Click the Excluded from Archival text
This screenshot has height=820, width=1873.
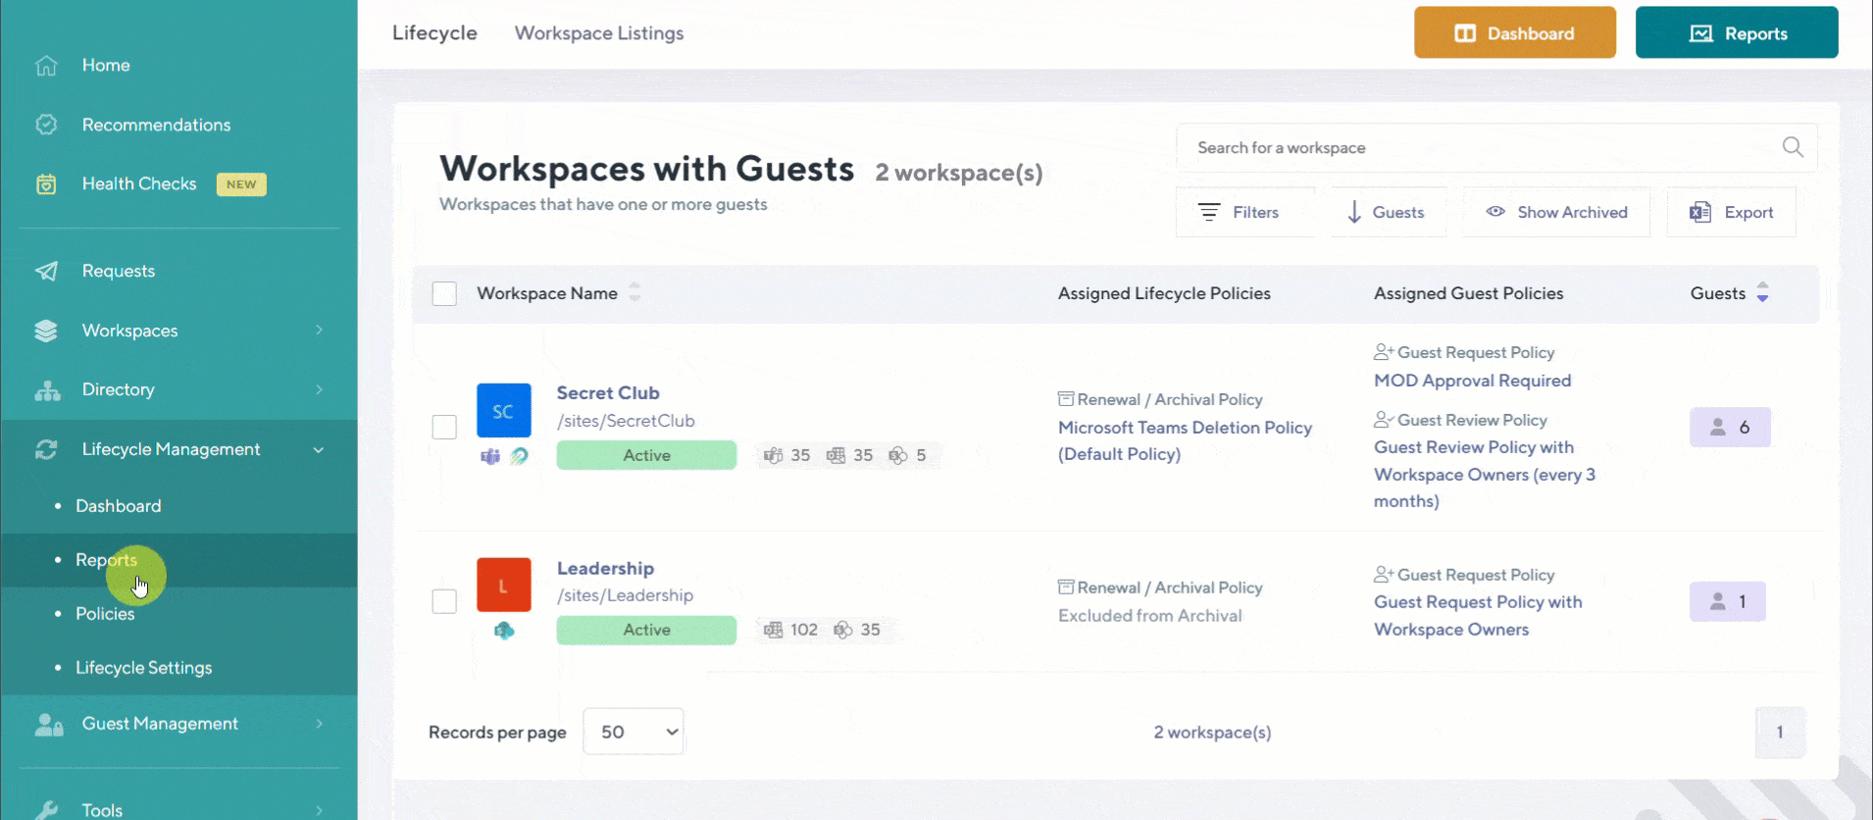[x=1149, y=616]
